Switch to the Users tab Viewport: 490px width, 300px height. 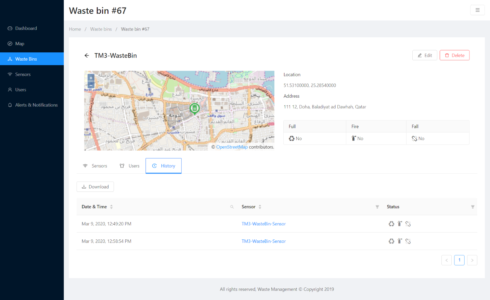point(129,166)
